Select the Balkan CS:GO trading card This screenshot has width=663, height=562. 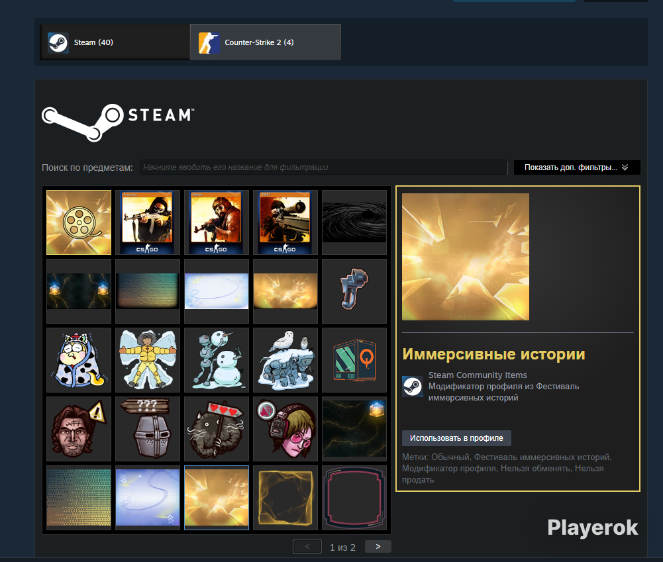[x=217, y=222]
